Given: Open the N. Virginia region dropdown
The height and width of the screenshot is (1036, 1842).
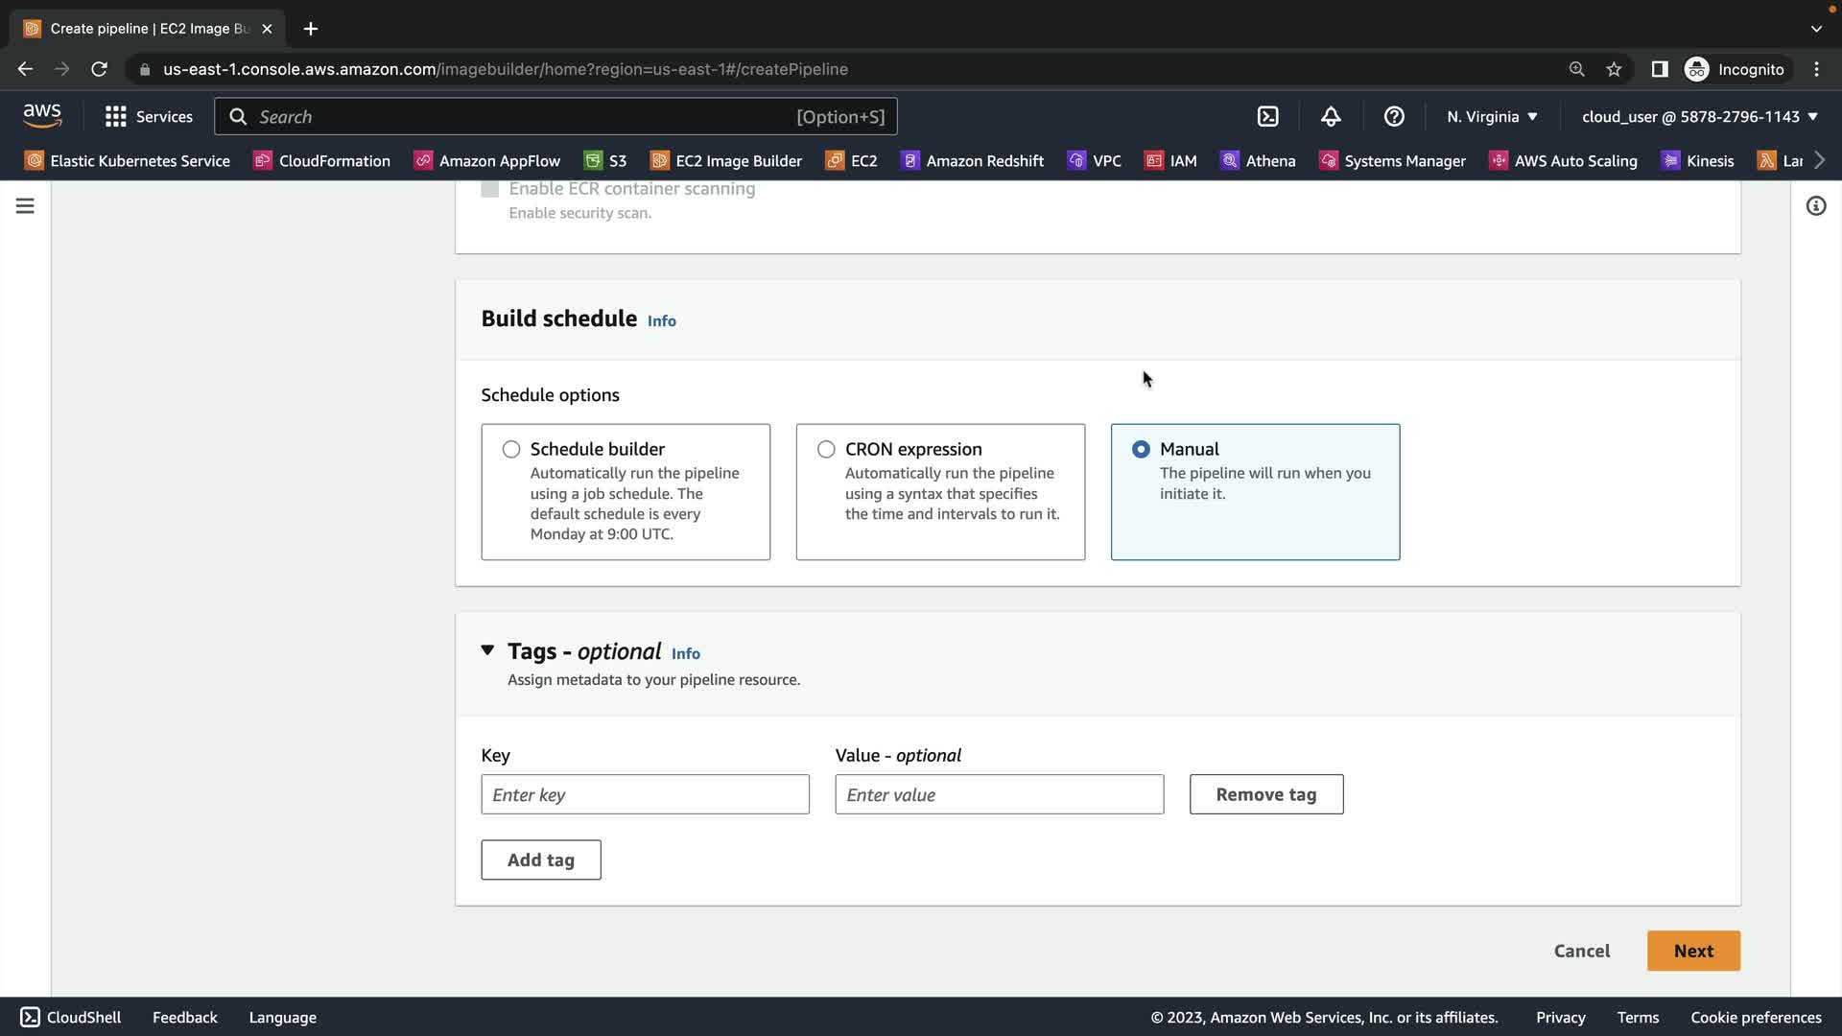Looking at the screenshot, I should (1492, 117).
